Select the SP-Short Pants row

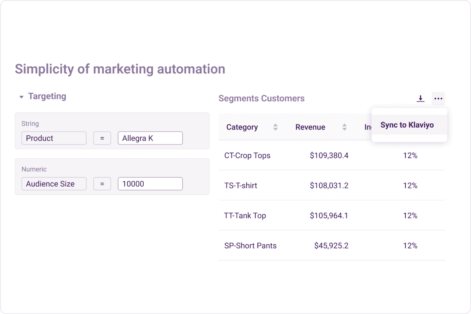pyautogui.click(x=250, y=245)
